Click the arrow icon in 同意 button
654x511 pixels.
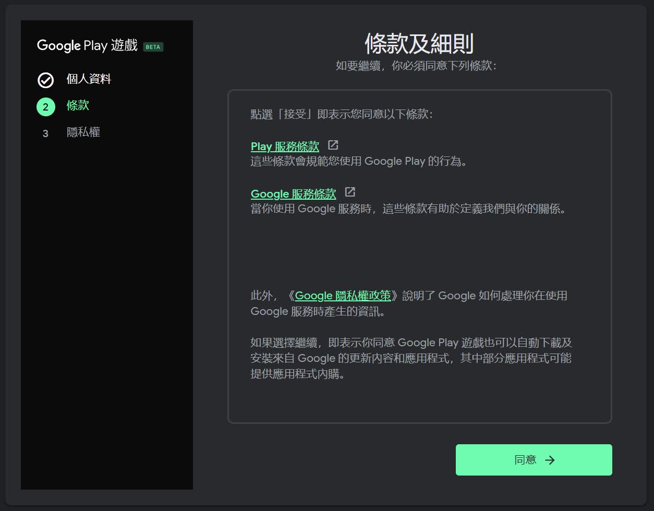tap(550, 460)
